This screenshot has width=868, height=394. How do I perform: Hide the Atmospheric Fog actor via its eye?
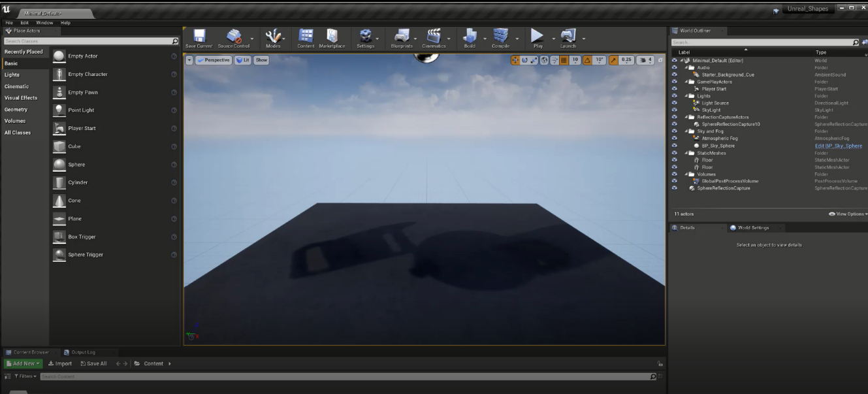(x=674, y=139)
